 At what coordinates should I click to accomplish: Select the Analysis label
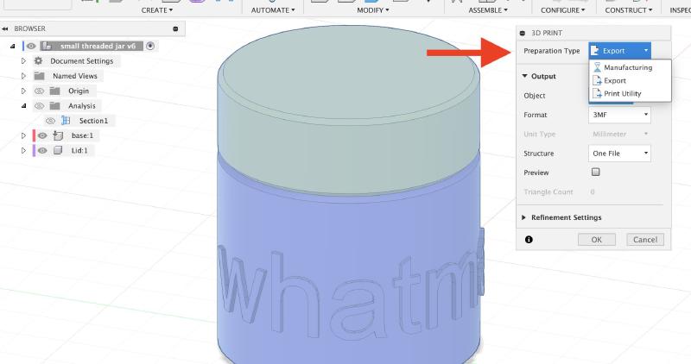point(81,105)
